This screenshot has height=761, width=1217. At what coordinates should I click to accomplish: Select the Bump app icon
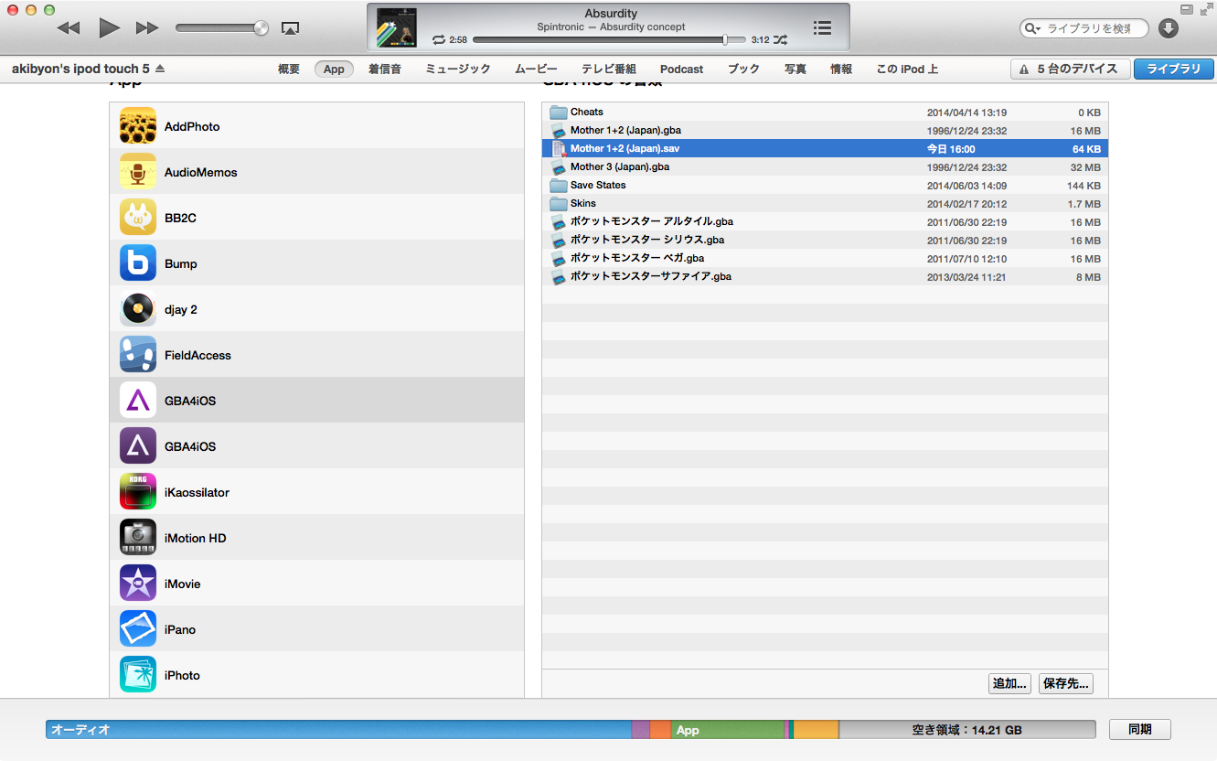[x=138, y=263]
